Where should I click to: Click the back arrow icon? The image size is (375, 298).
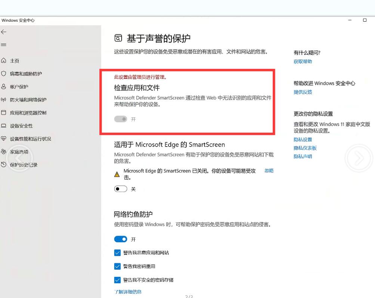tap(4, 32)
